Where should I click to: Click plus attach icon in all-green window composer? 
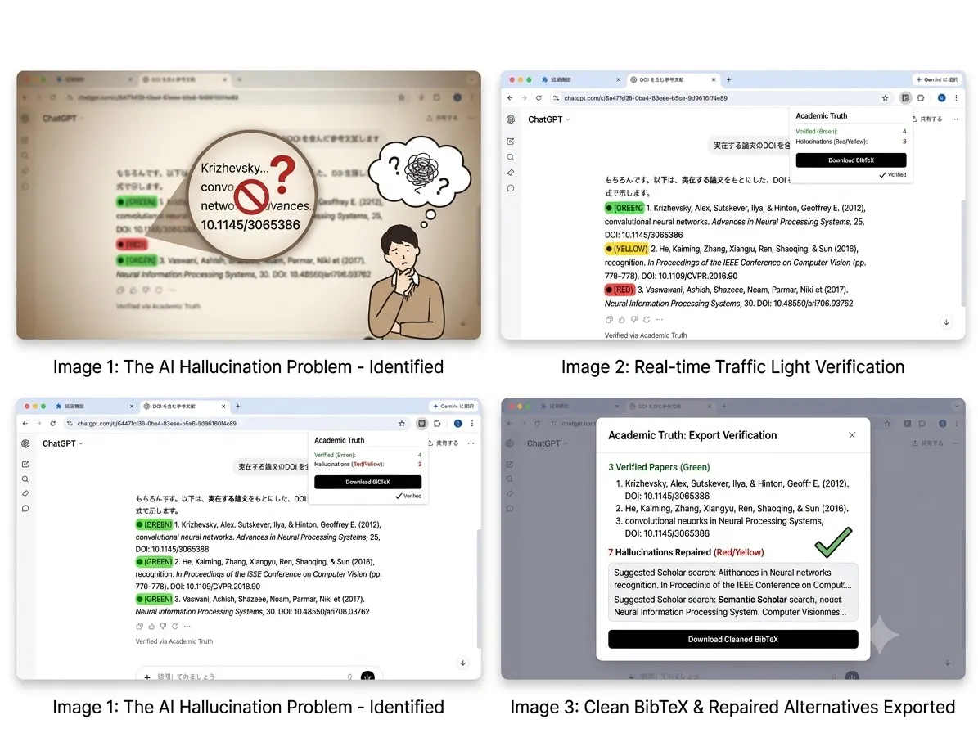tap(147, 677)
